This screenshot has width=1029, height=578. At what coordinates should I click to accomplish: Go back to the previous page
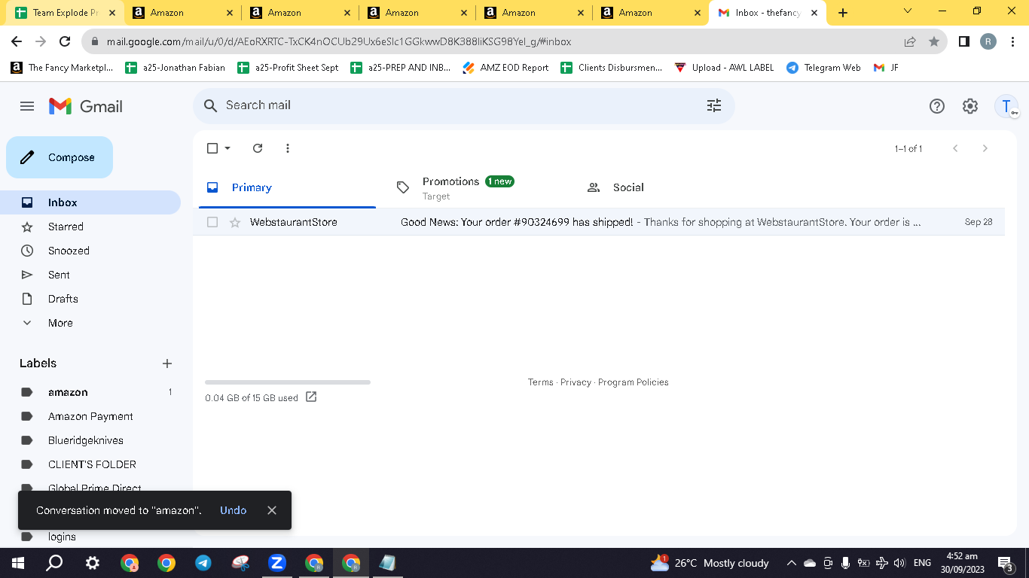coord(17,41)
